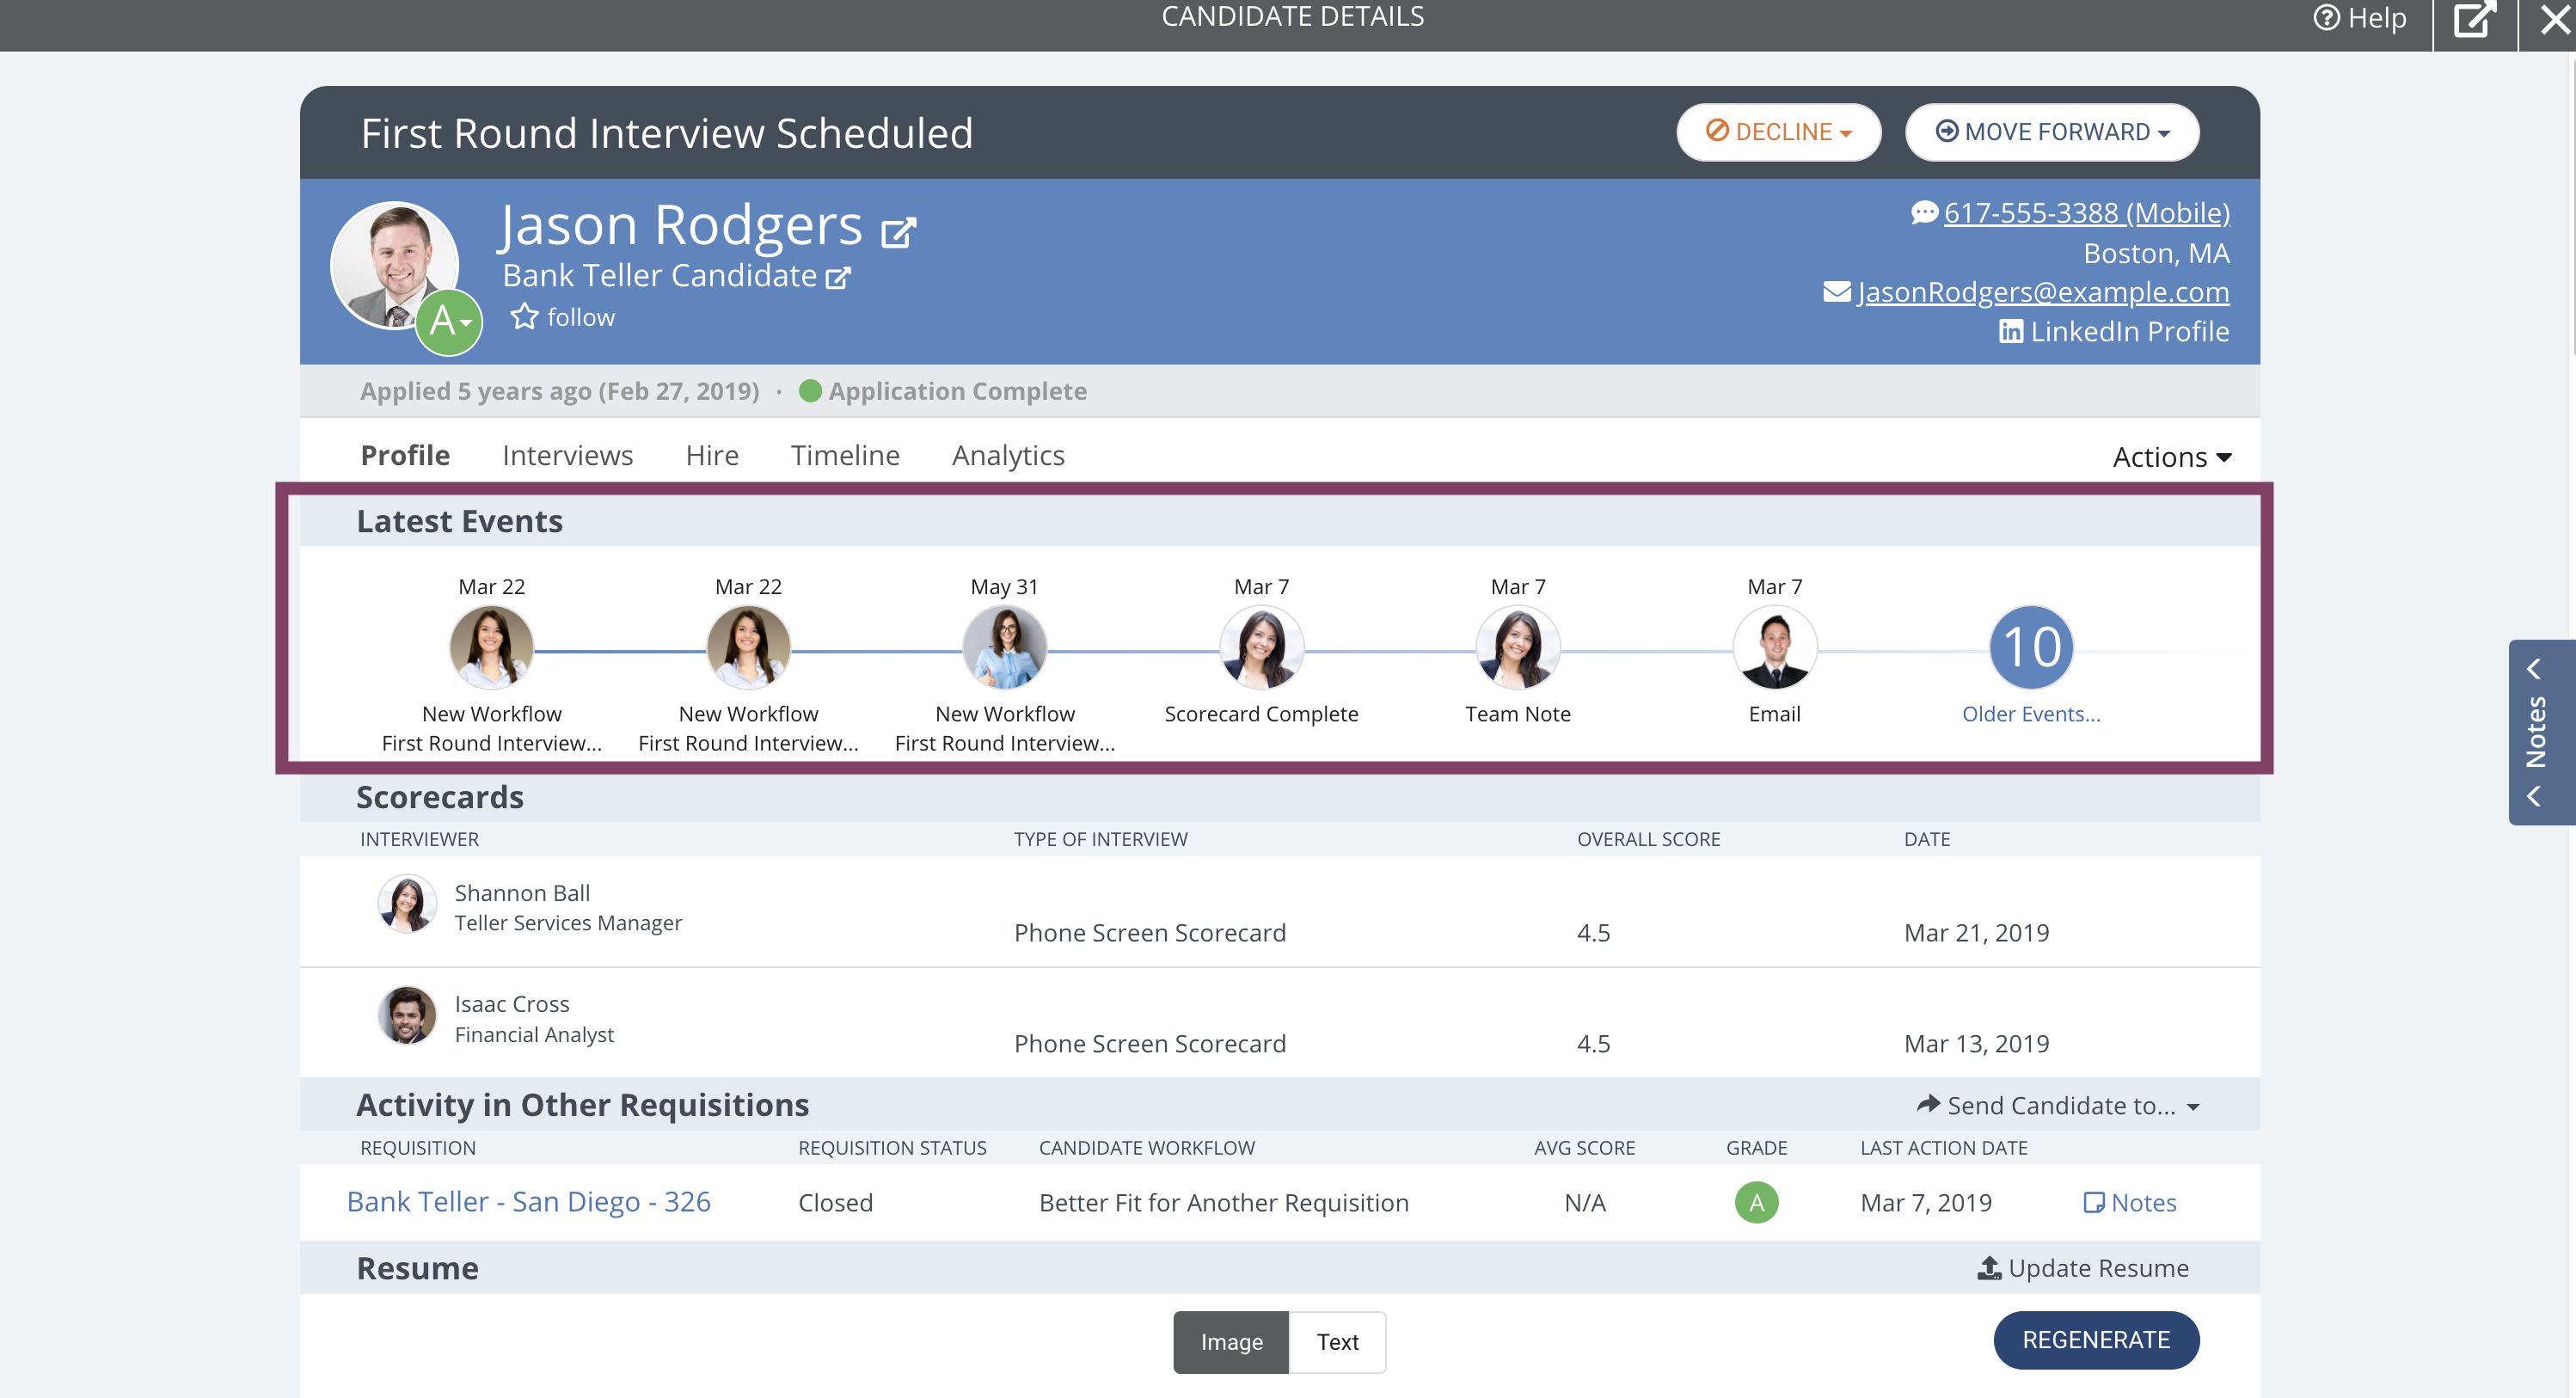Click the chat bubble icon by phone
Screen dimensions: 2576x1398
1924,212
